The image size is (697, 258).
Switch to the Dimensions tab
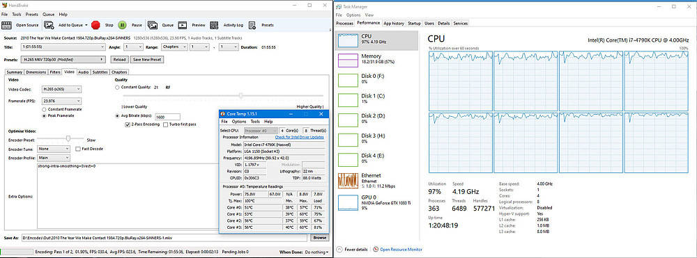pyautogui.click(x=36, y=72)
